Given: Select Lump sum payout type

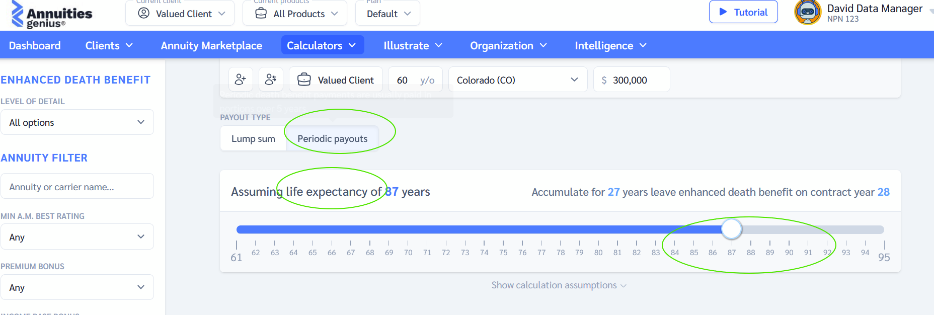Looking at the screenshot, I should tap(253, 138).
